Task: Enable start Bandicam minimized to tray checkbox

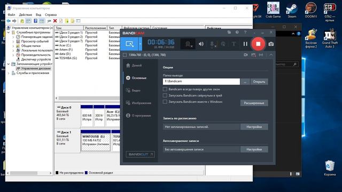Action: click(165, 95)
